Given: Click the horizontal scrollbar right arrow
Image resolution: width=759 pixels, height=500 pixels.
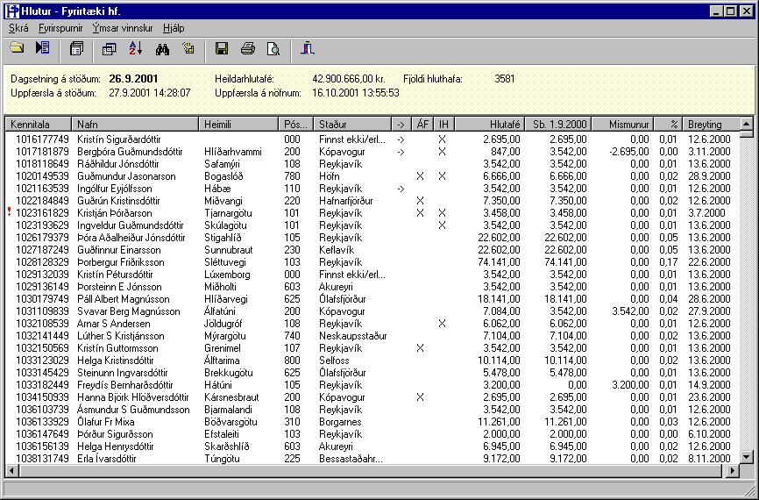Looking at the screenshot, I should (x=733, y=471).
